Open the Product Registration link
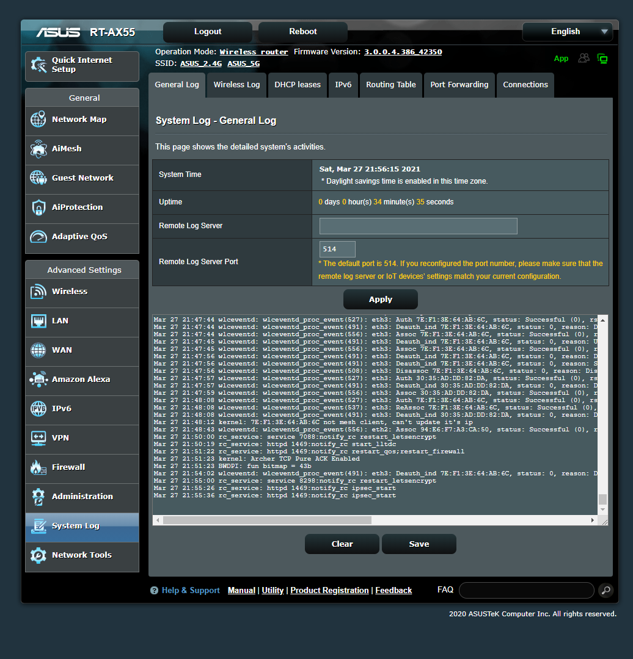 coord(329,591)
